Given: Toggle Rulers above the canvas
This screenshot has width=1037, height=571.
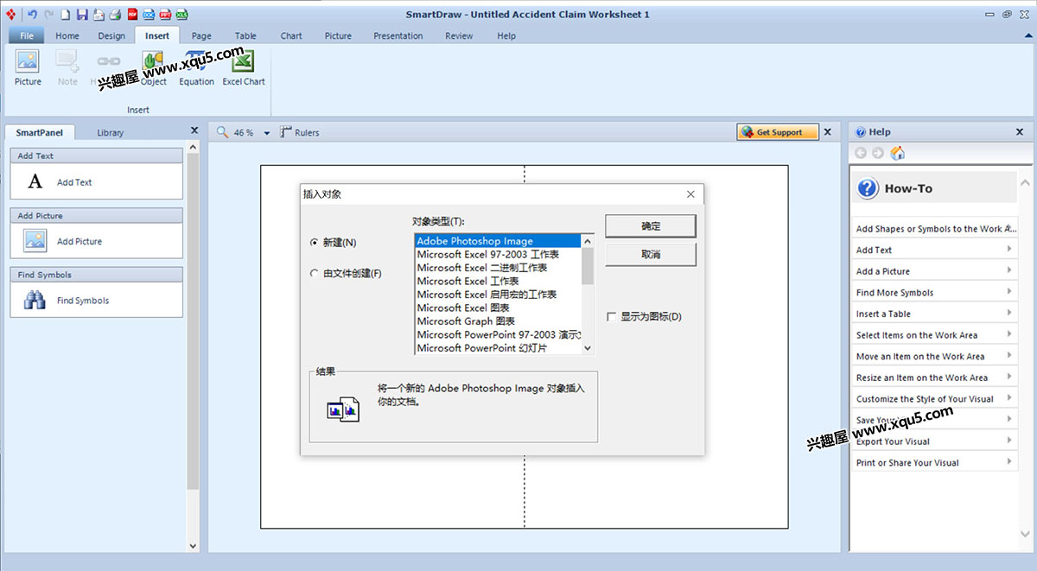Looking at the screenshot, I should click(x=300, y=132).
